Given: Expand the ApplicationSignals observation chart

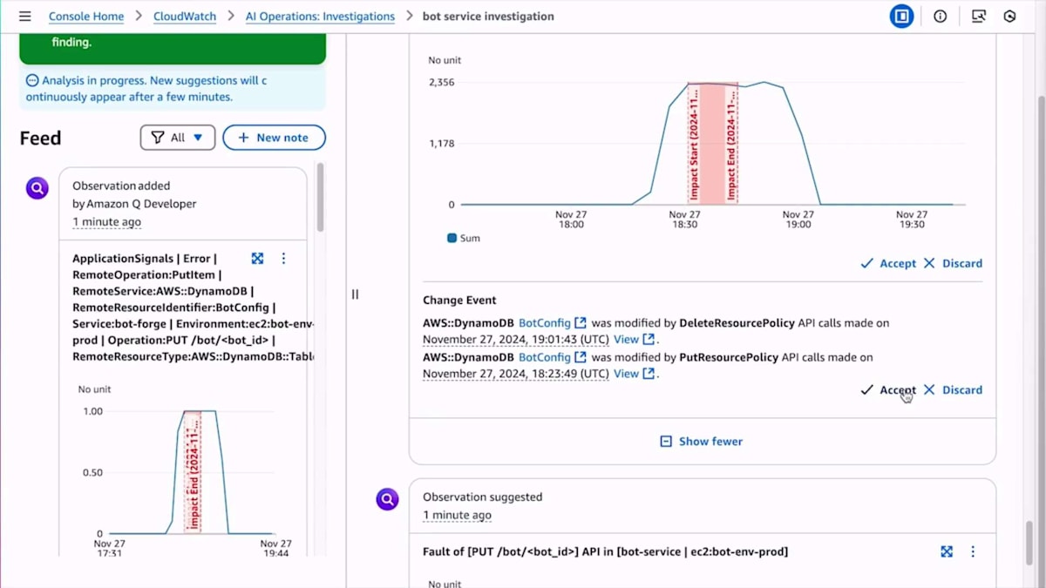Looking at the screenshot, I should point(257,259).
